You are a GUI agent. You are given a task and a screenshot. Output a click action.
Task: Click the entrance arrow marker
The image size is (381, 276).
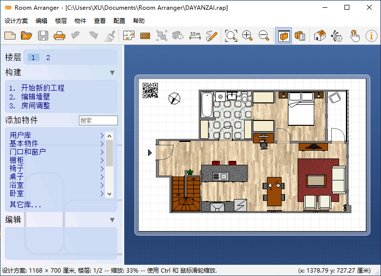click(x=150, y=153)
